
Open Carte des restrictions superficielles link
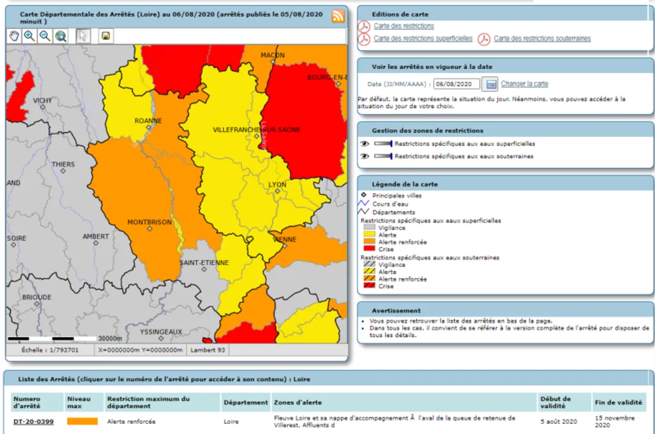coord(423,39)
